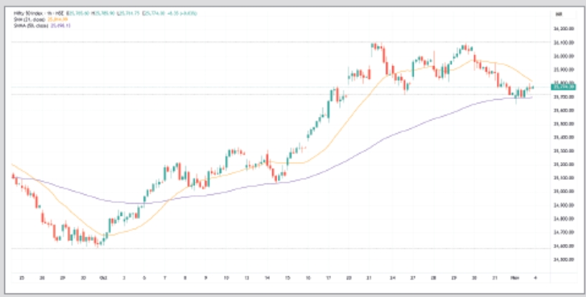Click the 17 date label on time axis
586x297 pixels.
coord(328,277)
